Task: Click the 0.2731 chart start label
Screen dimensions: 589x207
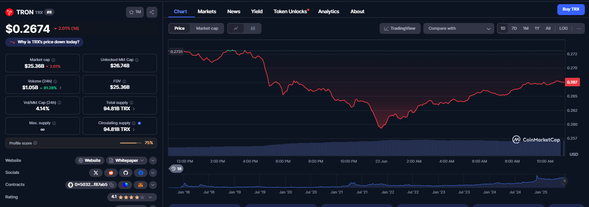Action: (176, 52)
